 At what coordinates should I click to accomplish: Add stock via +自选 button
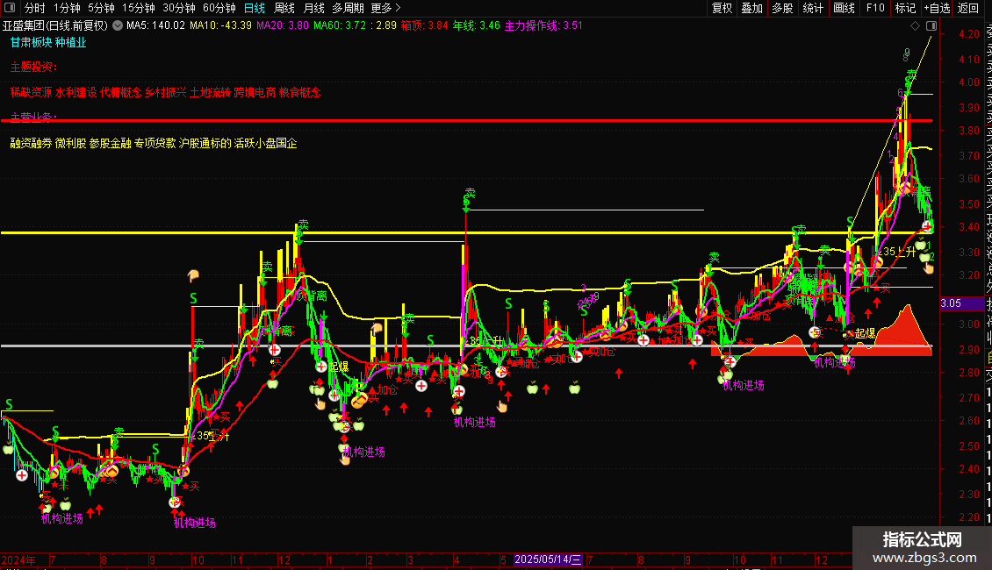[937, 8]
